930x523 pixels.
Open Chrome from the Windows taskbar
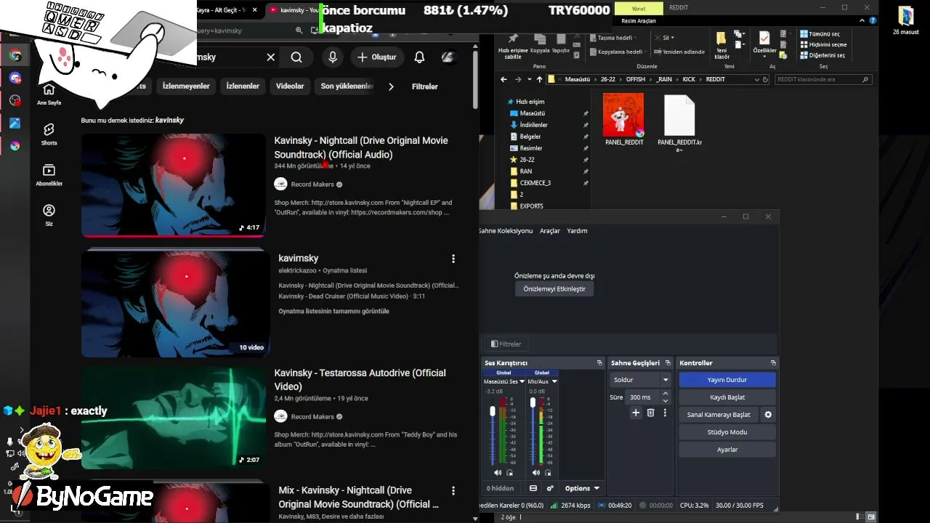coord(15,55)
